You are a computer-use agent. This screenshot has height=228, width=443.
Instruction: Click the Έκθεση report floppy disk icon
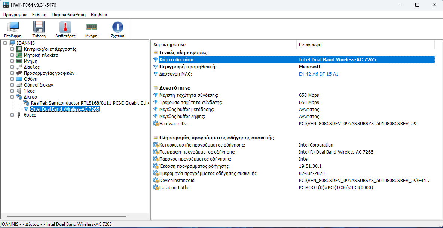[39, 27]
